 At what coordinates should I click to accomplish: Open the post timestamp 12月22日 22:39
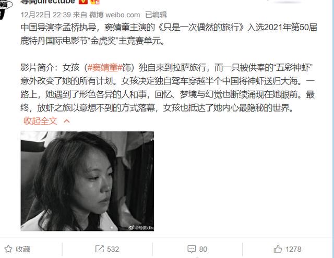[x=45, y=15]
